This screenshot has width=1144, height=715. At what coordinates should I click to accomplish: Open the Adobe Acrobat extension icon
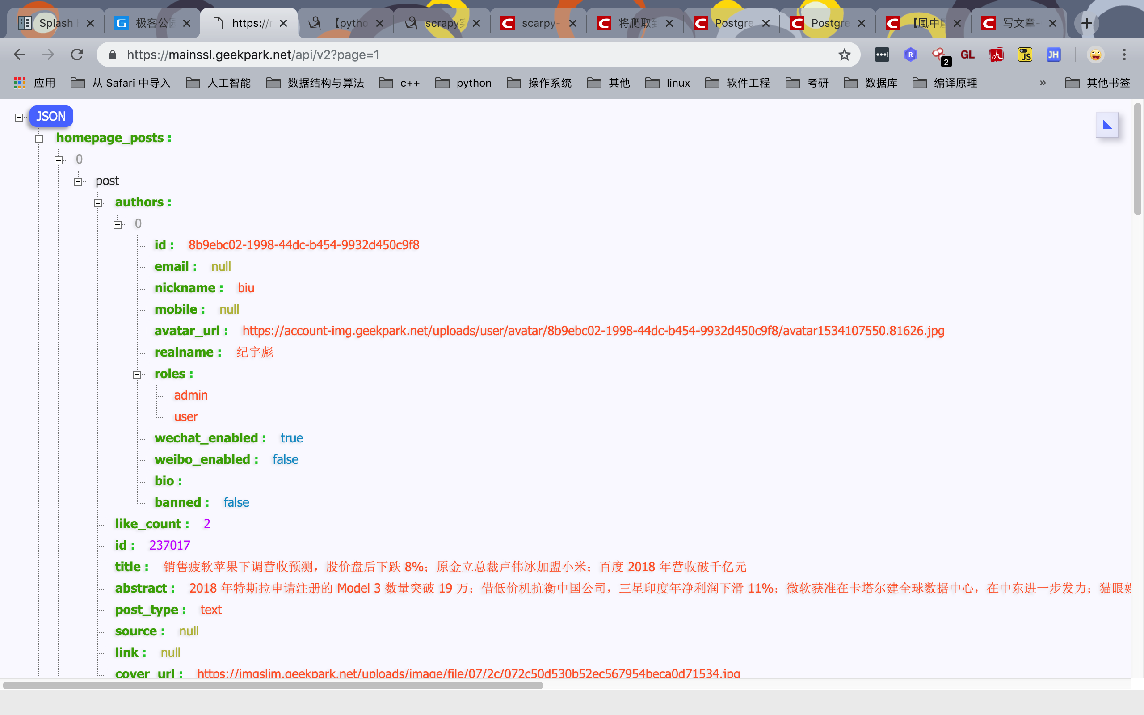tap(997, 55)
